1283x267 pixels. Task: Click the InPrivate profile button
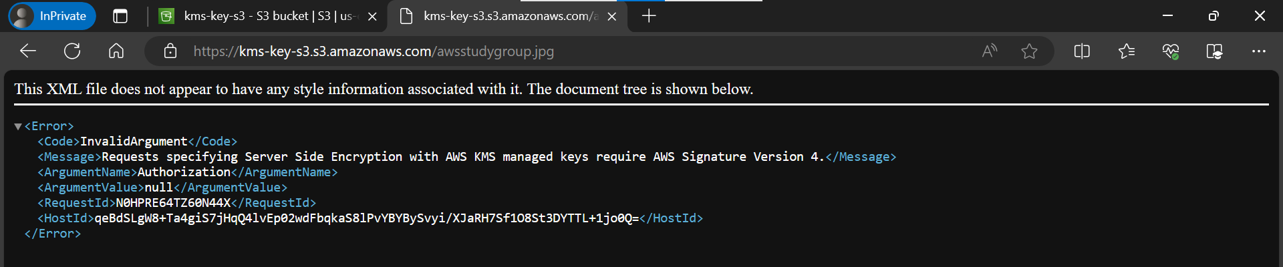pyautogui.click(x=52, y=16)
